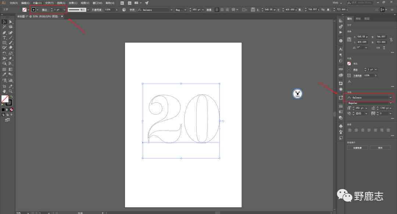The width and height of the screenshot is (397, 214).
Task: Open the Actions panel play icon in dock
Action: click(341, 32)
